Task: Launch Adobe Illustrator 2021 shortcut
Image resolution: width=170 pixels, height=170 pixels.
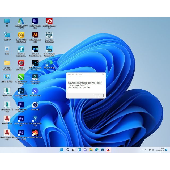Action: click(35, 37)
